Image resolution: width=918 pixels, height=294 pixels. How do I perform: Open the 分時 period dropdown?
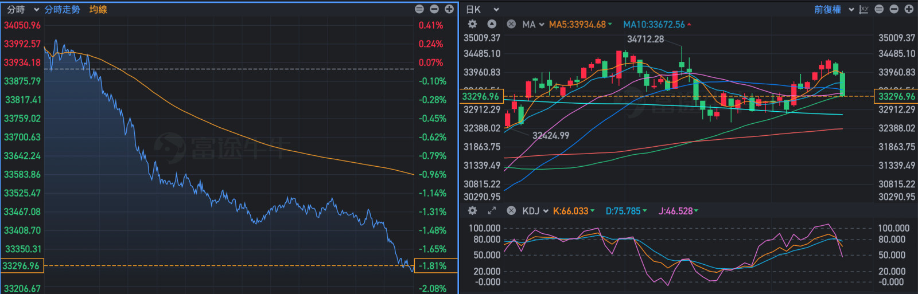click(22, 9)
